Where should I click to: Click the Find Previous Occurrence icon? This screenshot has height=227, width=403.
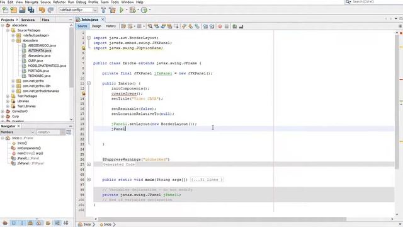click(x=157, y=26)
